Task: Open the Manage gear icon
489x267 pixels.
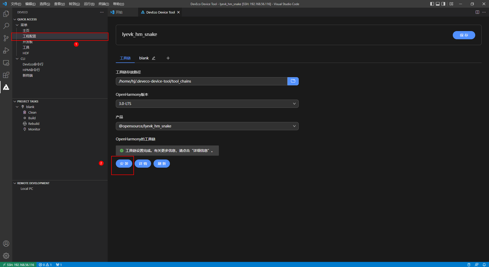Action: 6,256
